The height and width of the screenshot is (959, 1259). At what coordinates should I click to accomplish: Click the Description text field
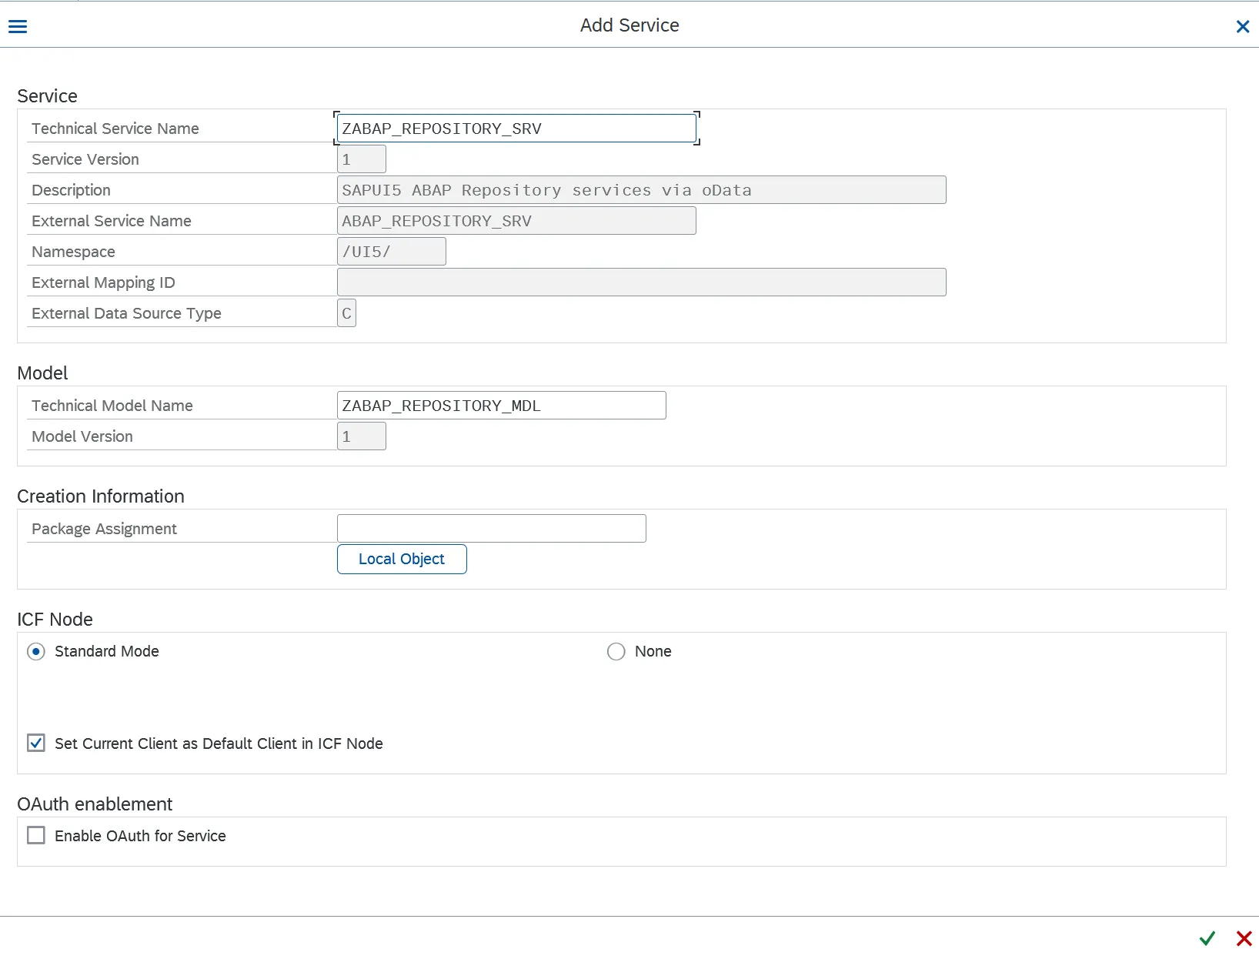(641, 190)
